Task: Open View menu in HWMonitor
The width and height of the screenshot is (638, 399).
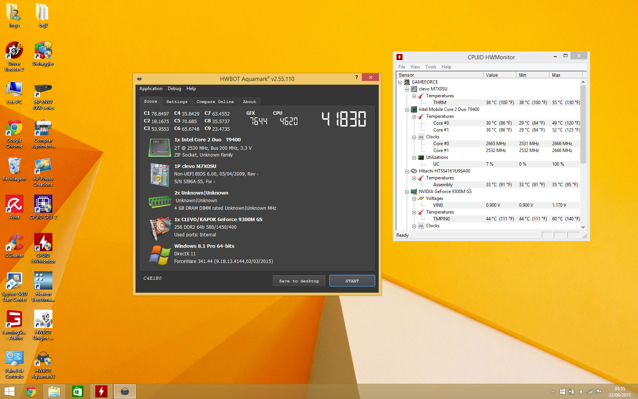Action: click(415, 67)
